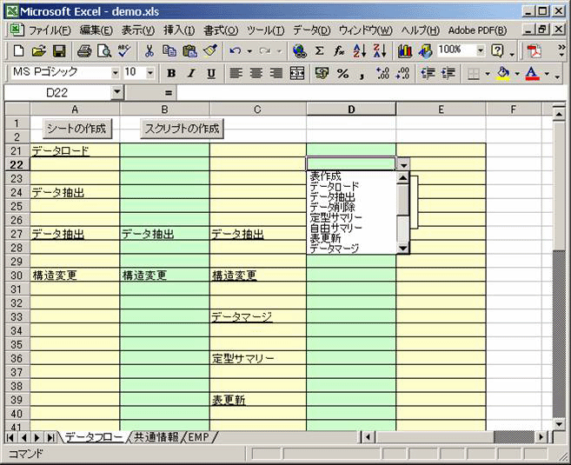Click the Merge and Center icon
Screen dimensions: 571x465
297,74
